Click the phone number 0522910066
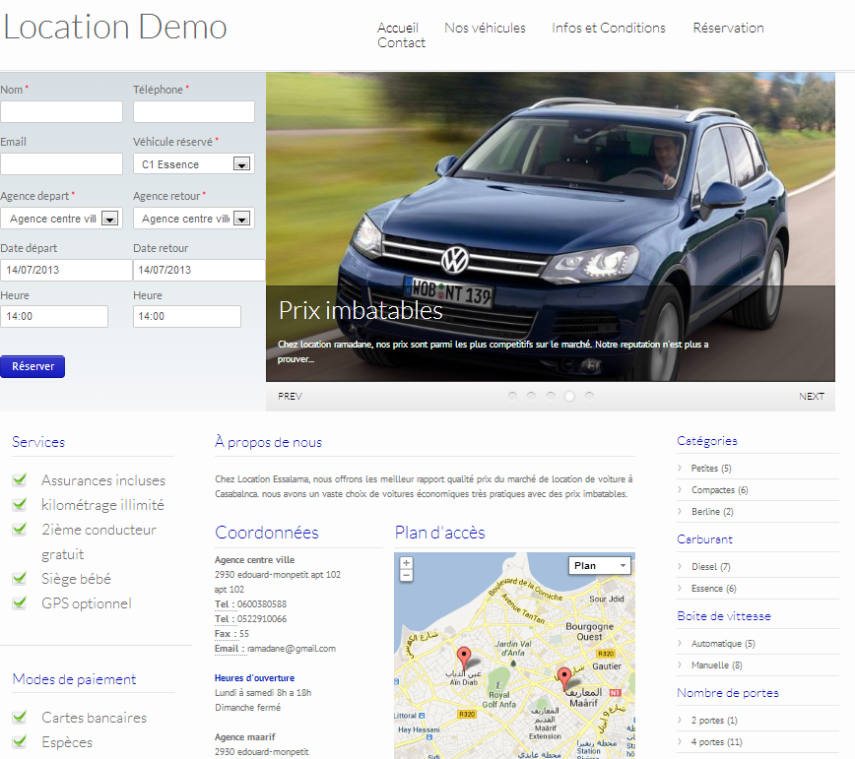Viewport: 855px width, 759px height. click(x=262, y=619)
